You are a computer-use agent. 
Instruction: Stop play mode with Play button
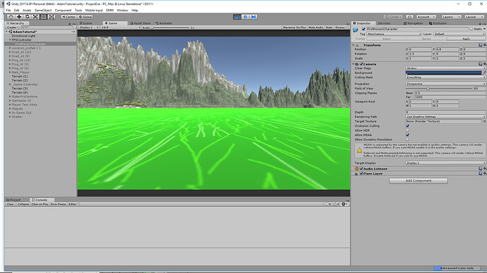(x=237, y=17)
